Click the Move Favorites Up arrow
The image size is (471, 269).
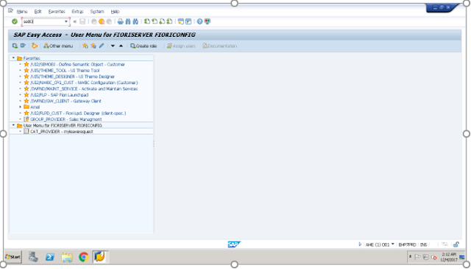click(x=121, y=46)
